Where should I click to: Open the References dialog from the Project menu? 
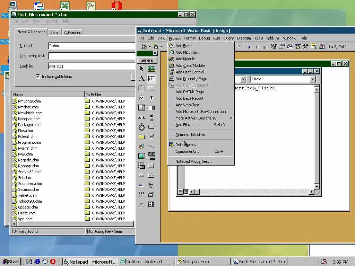tap(201, 145)
